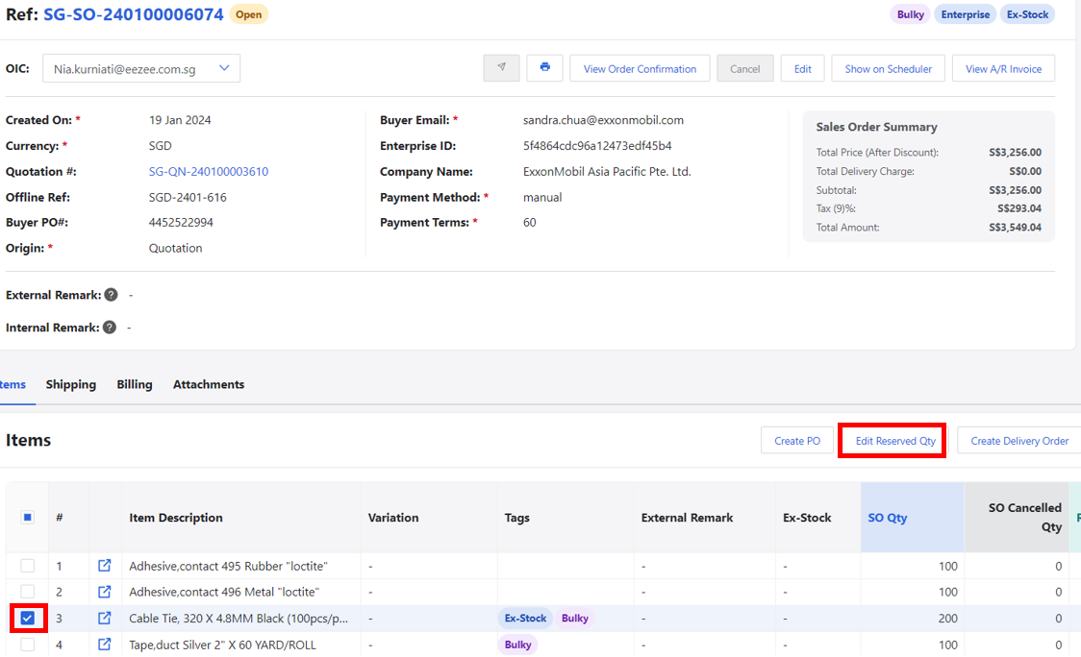Open the OIC dropdown Nia.kurniati@eezee.com.sg
Image resolution: width=1081 pixels, height=657 pixels.
click(141, 68)
